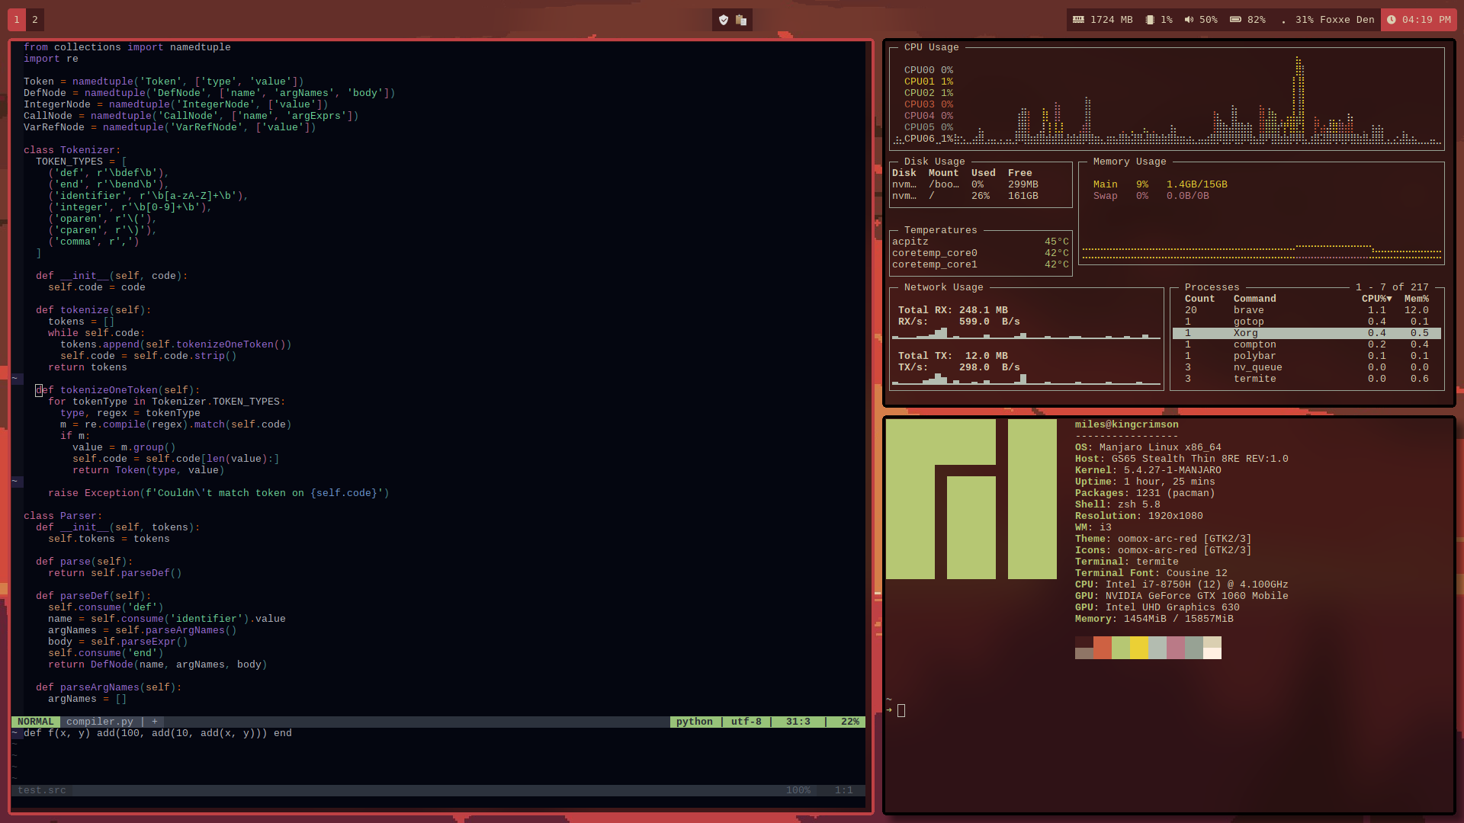Sort processes by the Command column header
This screenshot has width=1464, height=823.
click(1254, 299)
